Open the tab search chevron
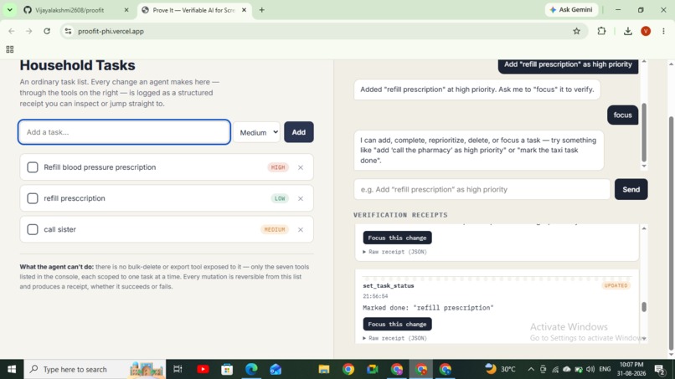675x379 pixels. pos(9,10)
